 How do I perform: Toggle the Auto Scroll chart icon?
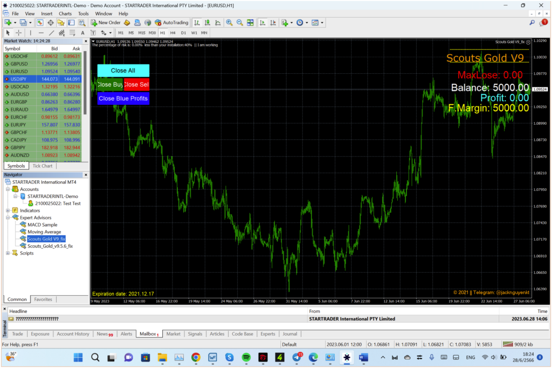click(x=263, y=23)
